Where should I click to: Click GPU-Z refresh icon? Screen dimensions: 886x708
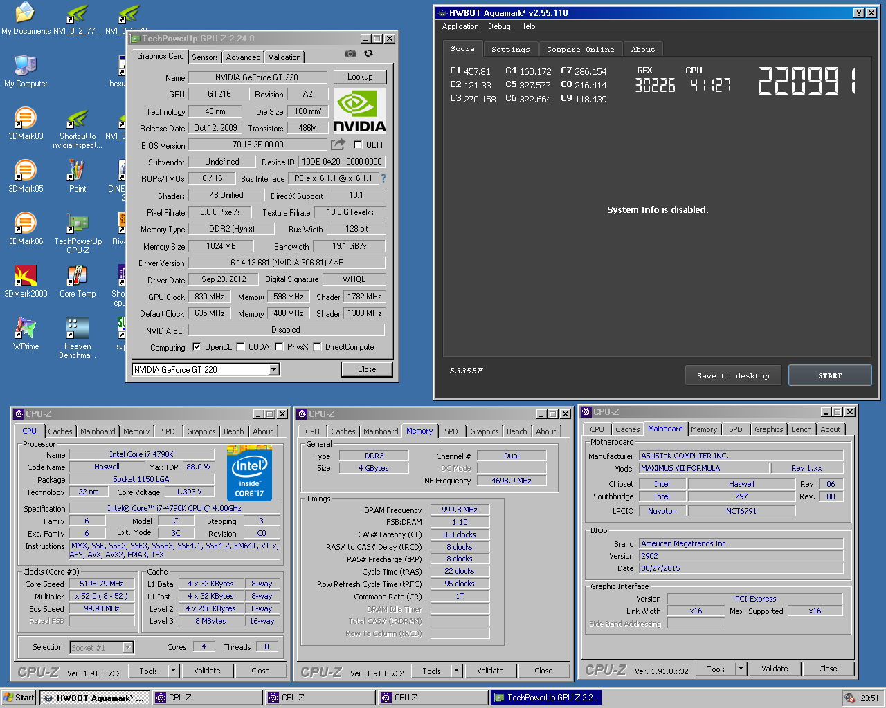click(368, 53)
